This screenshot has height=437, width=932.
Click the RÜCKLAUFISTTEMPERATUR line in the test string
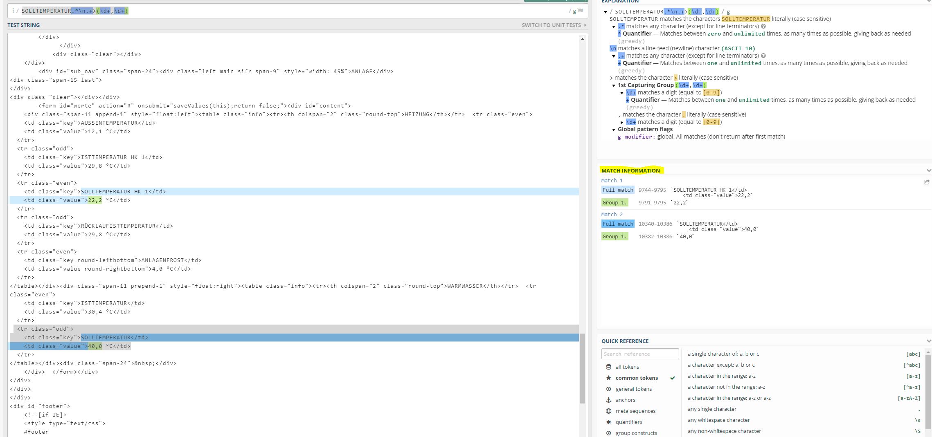[x=99, y=226]
